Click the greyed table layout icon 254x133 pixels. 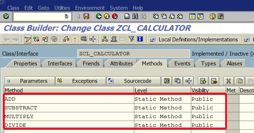tap(123, 39)
